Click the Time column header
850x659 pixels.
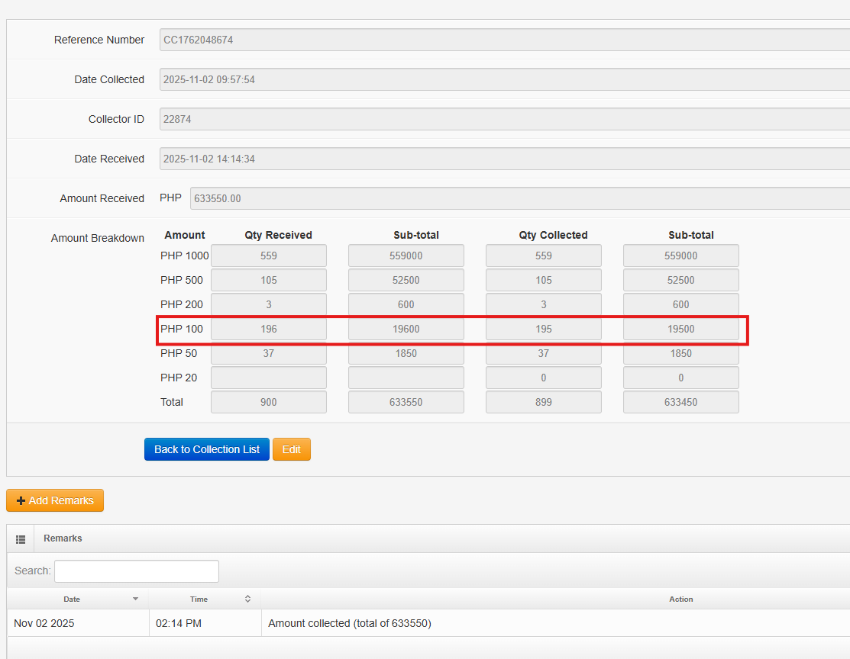point(199,599)
